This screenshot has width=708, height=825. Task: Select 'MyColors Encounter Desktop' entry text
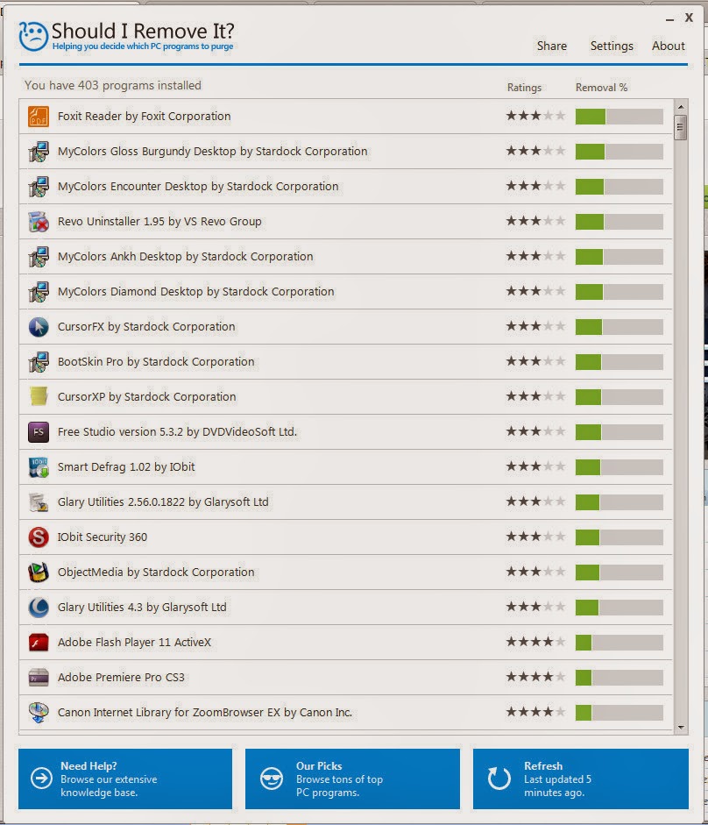click(x=198, y=186)
